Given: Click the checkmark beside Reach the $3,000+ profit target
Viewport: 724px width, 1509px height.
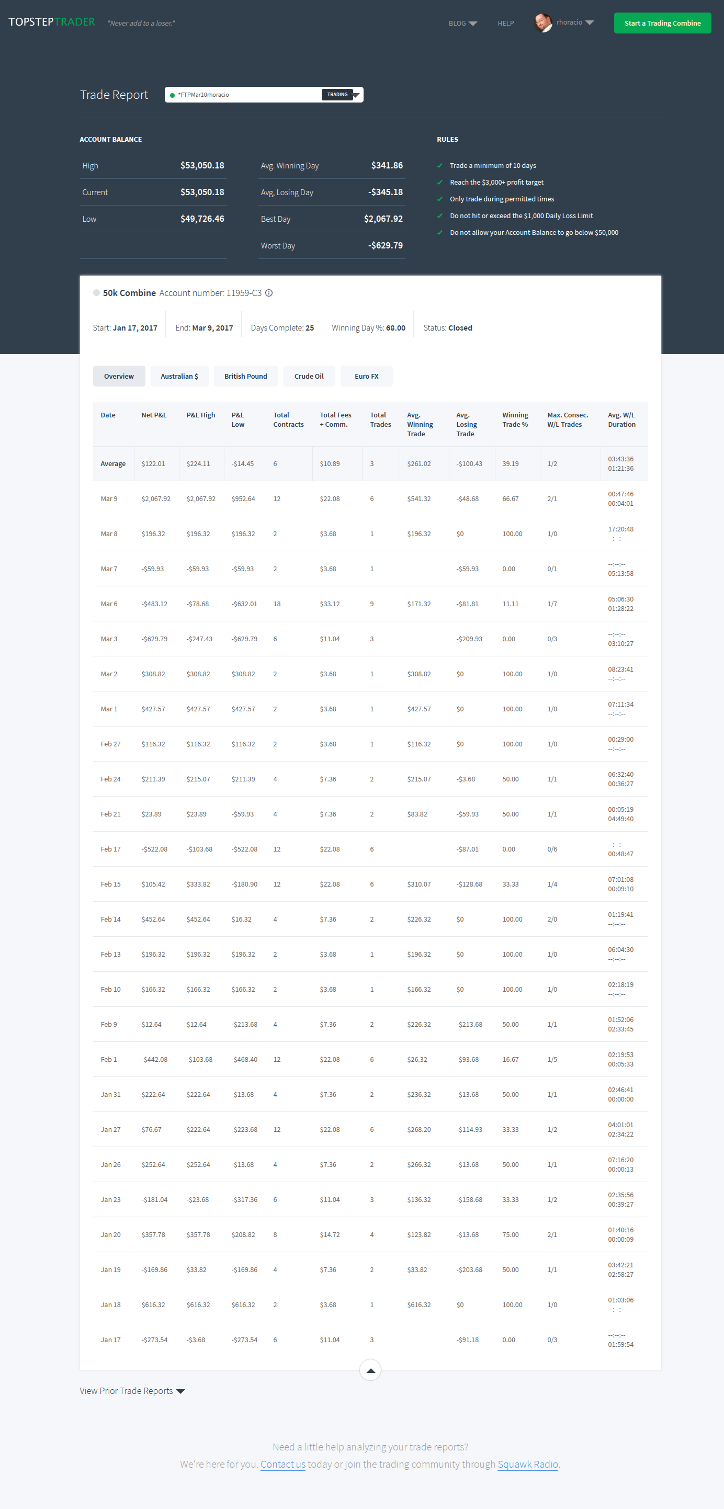Looking at the screenshot, I should pos(440,182).
